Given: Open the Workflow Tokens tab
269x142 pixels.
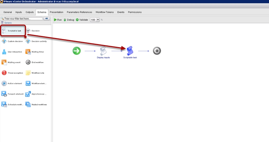Looking at the screenshot, I should [x=104, y=12].
